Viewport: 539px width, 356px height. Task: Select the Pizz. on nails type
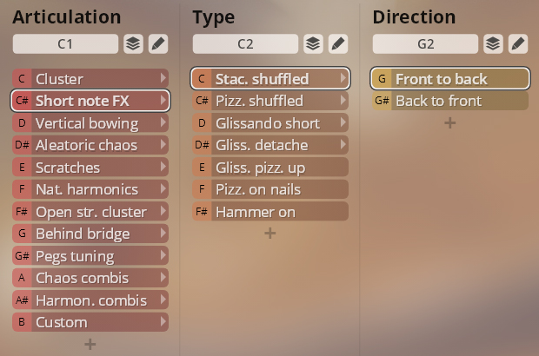pyautogui.click(x=270, y=189)
